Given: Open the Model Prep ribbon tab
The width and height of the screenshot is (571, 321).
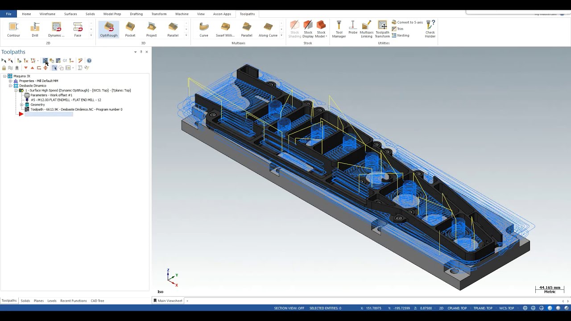Looking at the screenshot, I should pyautogui.click(x=112, y=14).
